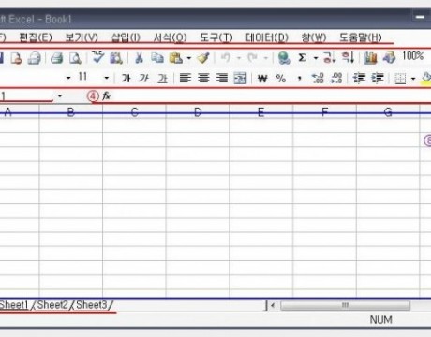
Task: Open the 보기(V) menu
Action: point(82,37)
